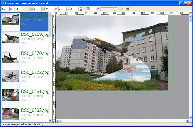This screenshot has height=127, width=193.
Task: Click the file list scroll up arrow
Action: click(x=50, y=14)
